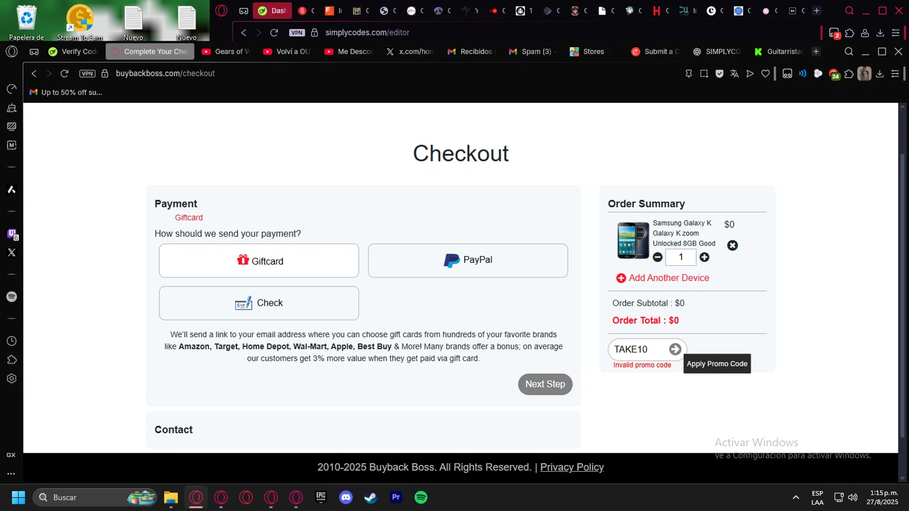Screen dimensions: 909x511
Task: Remove Samsung Galaxy K from order
Action: [x=733, y=245]
